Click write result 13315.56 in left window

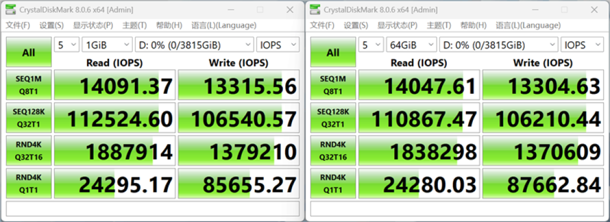point(239,85)
